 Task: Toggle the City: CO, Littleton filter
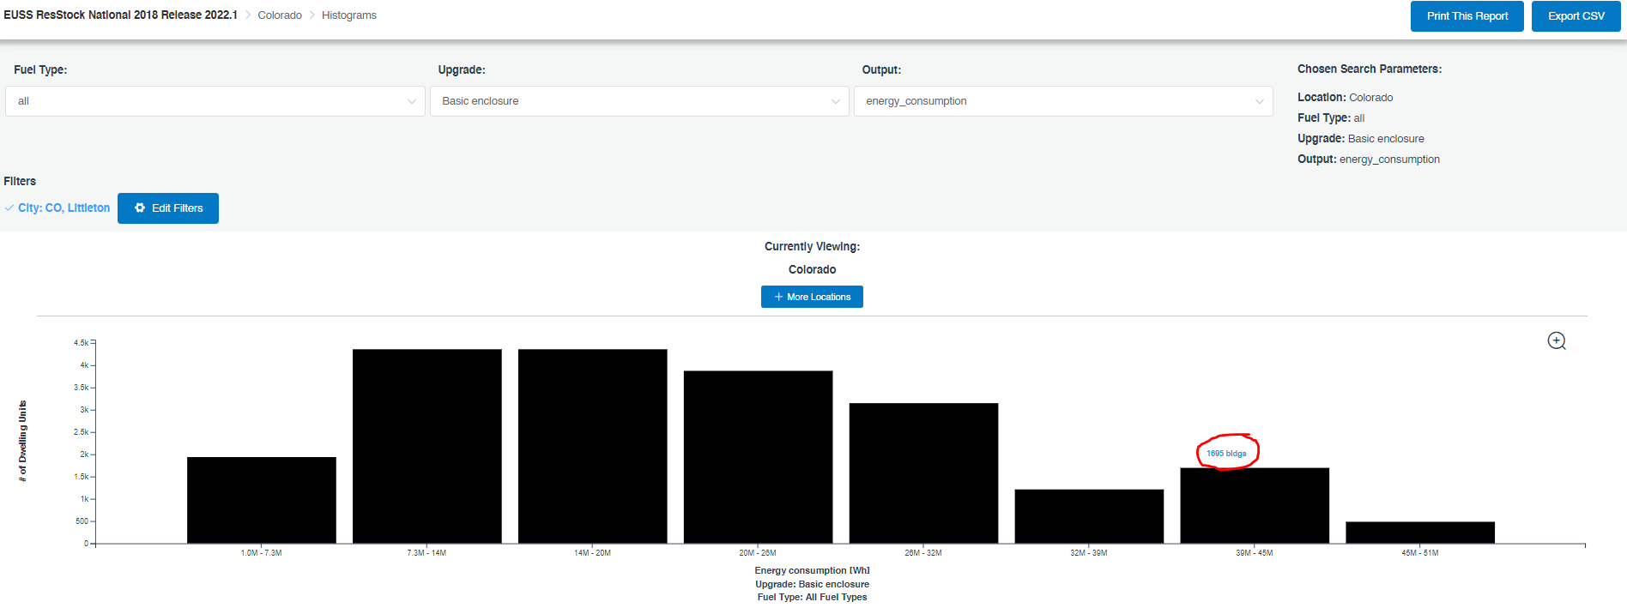click(64, 208)
